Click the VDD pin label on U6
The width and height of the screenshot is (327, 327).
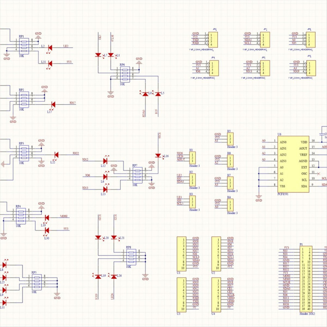[x=304, y=142]
